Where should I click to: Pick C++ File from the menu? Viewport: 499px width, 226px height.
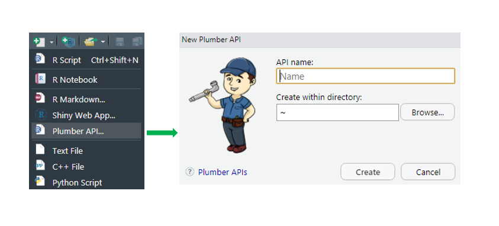pyautogui.click(x=86, y=166)
